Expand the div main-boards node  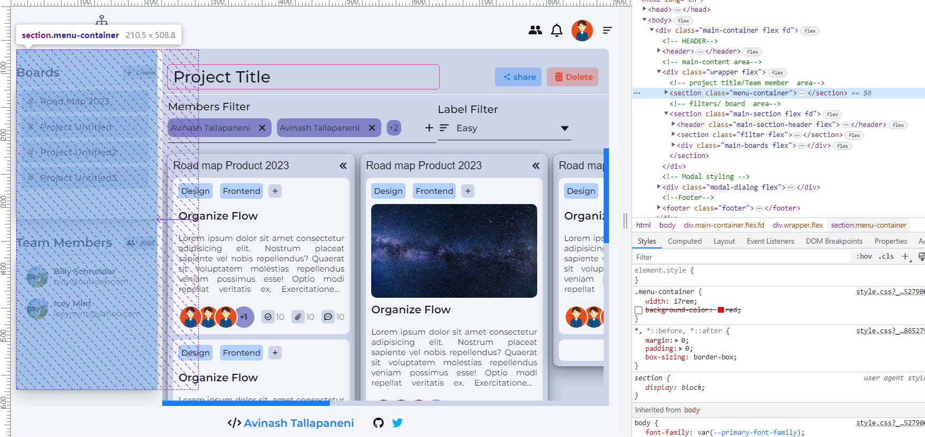click(x=674, y=145)
